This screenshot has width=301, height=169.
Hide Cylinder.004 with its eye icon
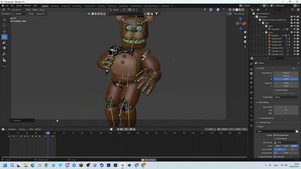(x=295, y=45)
